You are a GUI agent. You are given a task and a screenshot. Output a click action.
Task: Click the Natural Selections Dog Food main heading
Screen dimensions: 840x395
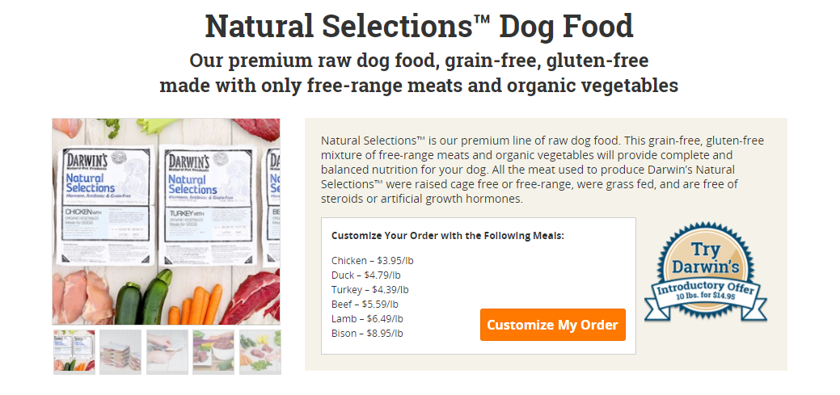point(419,26)
